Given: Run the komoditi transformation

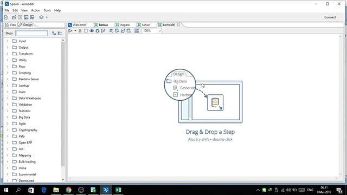Looking at the screenshot, I should 70,31.
